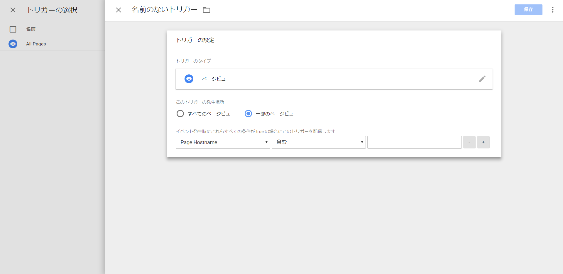
Task: Remove condition row with minus button
Action: pos(469,142)
